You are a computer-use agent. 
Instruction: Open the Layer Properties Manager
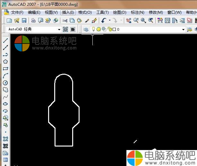[x=86, y=29]
